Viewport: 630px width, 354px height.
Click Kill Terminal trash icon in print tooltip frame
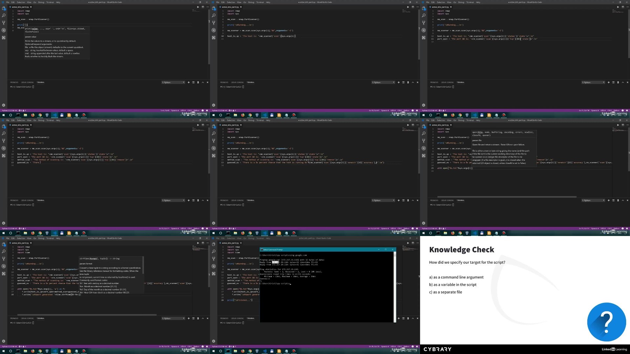(x=198, y=82)
